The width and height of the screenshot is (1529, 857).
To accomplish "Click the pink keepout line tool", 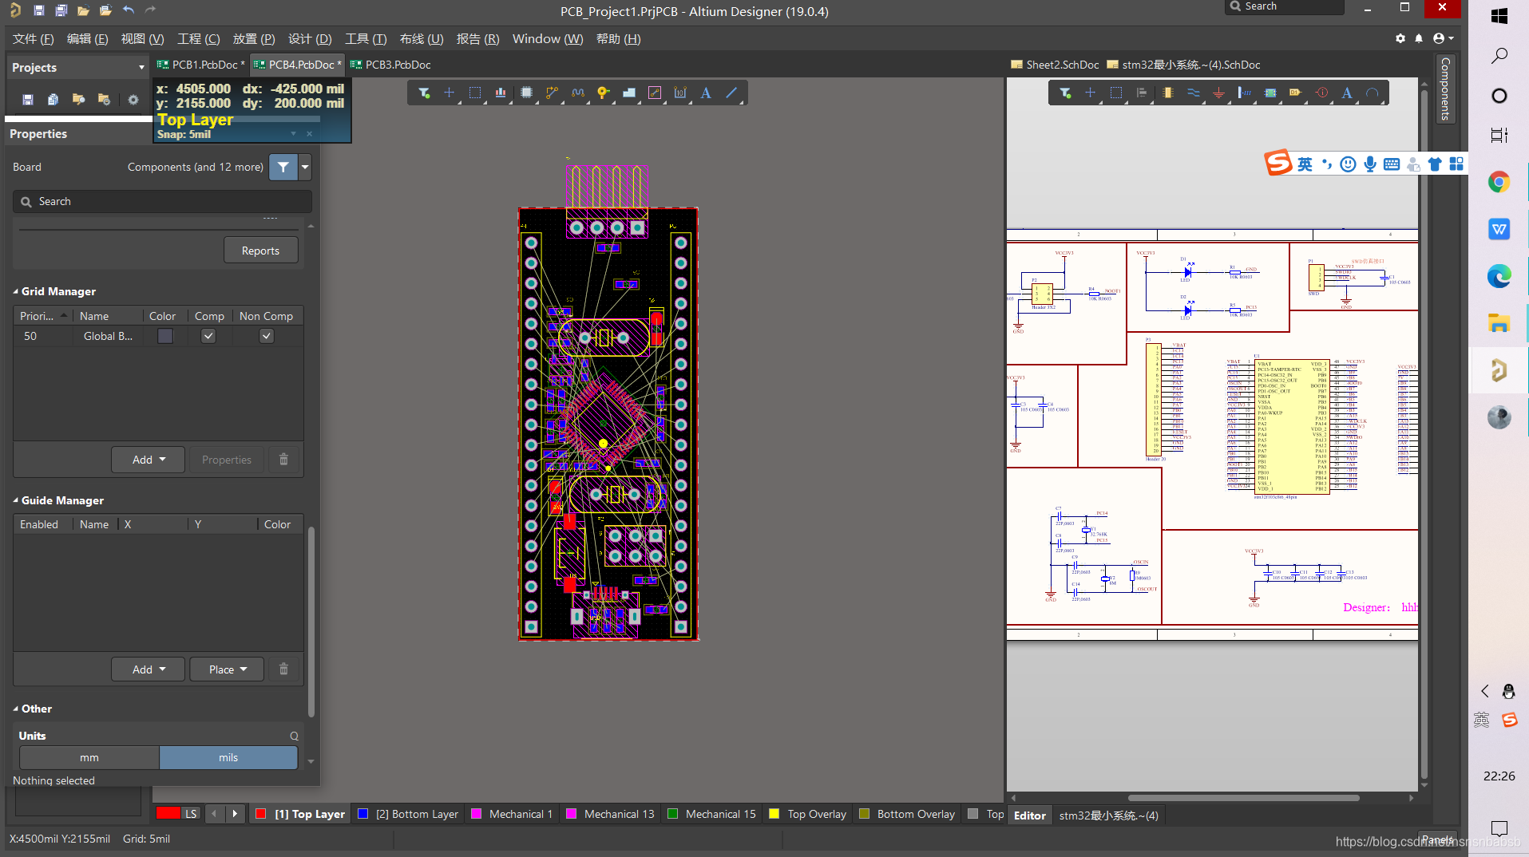I will click(655, 93).
